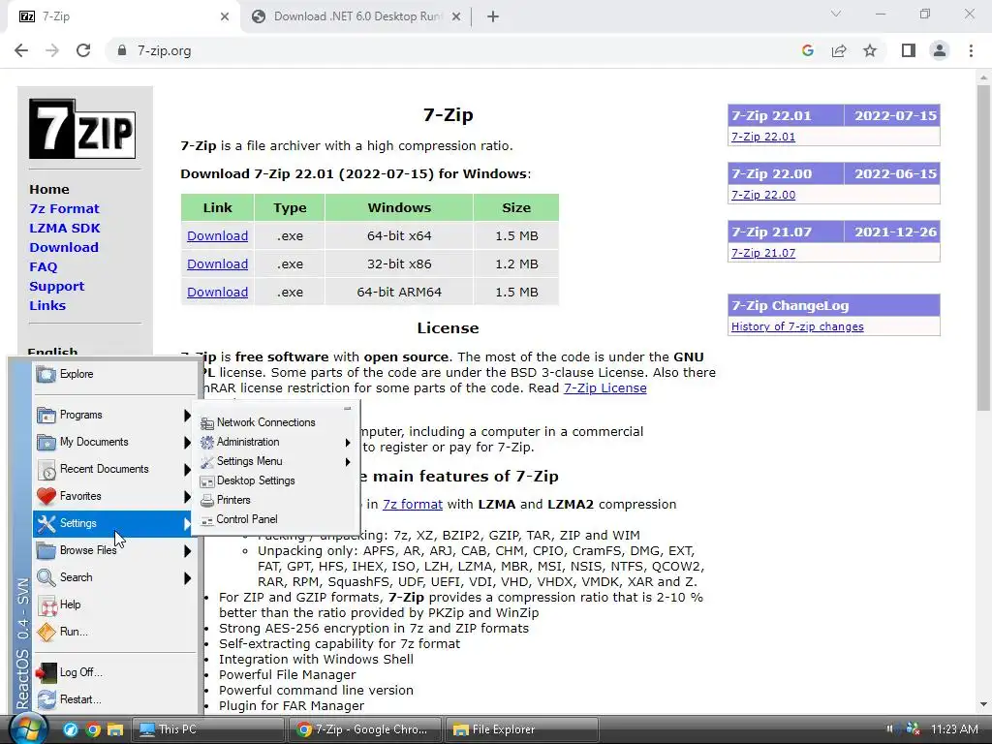The image size is (992, 744).
Task: Click the share page icon
Action: (839, 50)
